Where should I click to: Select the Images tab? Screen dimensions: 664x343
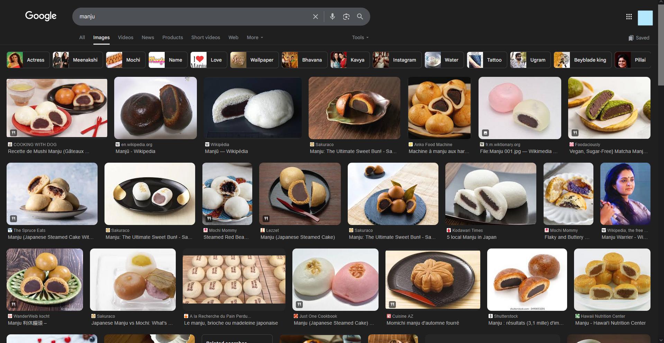point(101,37)
